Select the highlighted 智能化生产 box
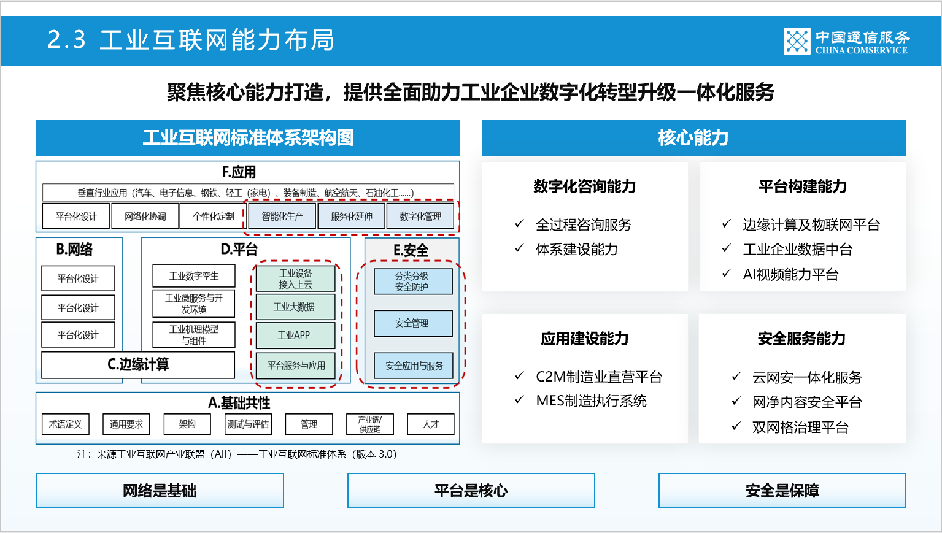The width and height of the screenshot is (942, 533). pos(282,216)
